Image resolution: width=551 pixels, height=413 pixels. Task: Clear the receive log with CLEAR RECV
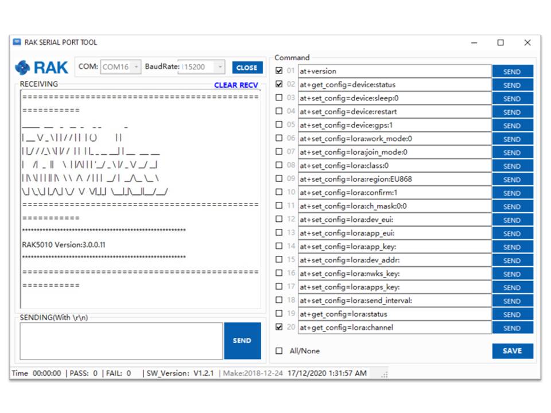pos(236,85)
